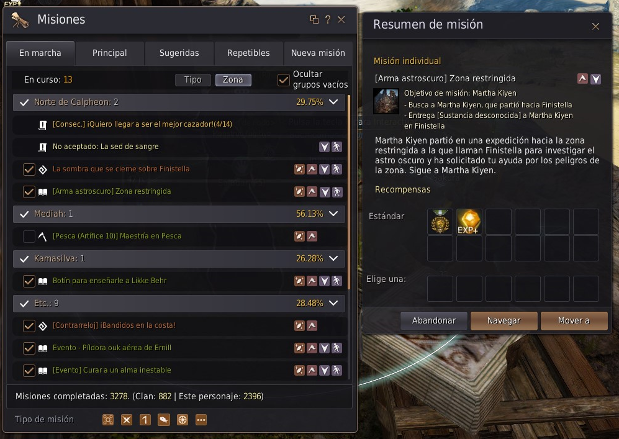Screen dimensions: 619x439
Task: Open the Repetibles tab
Action: coord(249,53)
